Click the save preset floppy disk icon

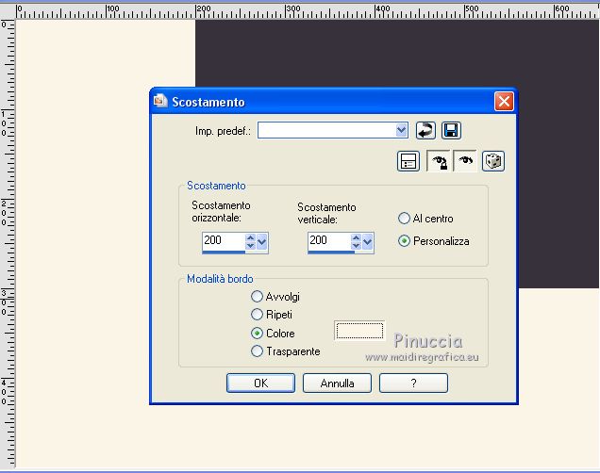pyautogui.click(x=451, y=130)
